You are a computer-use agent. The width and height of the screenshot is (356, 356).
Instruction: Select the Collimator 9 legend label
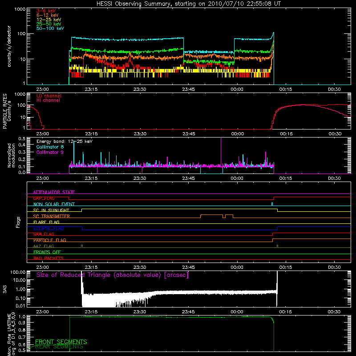point(50,152)
